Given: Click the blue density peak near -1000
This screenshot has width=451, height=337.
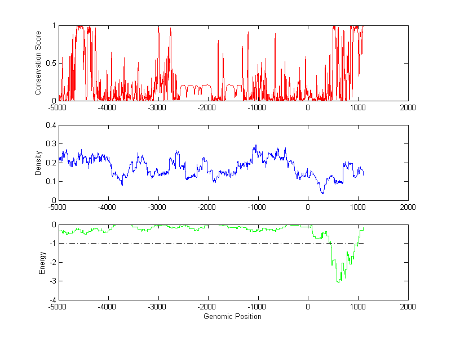Looking at the screenshot, I should (255, 146).
